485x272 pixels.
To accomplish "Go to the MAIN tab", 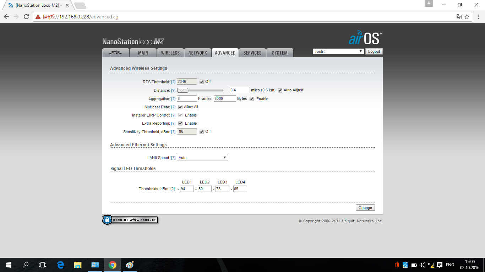I will click(x=143, y=53).
